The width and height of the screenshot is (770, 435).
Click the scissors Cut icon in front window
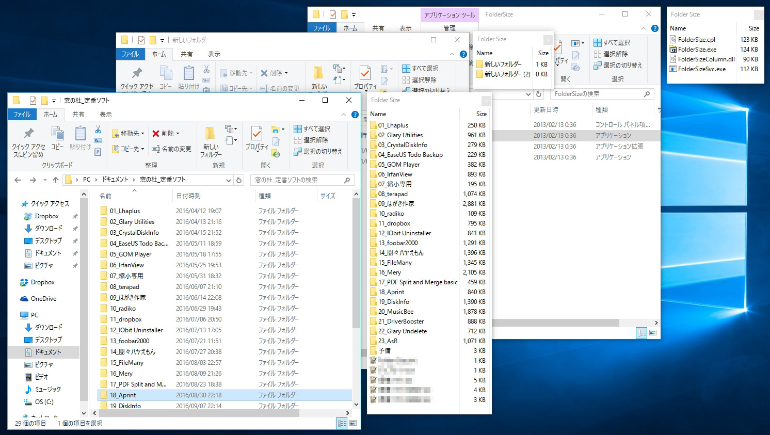pyautogui.click(x=98, y=130)
